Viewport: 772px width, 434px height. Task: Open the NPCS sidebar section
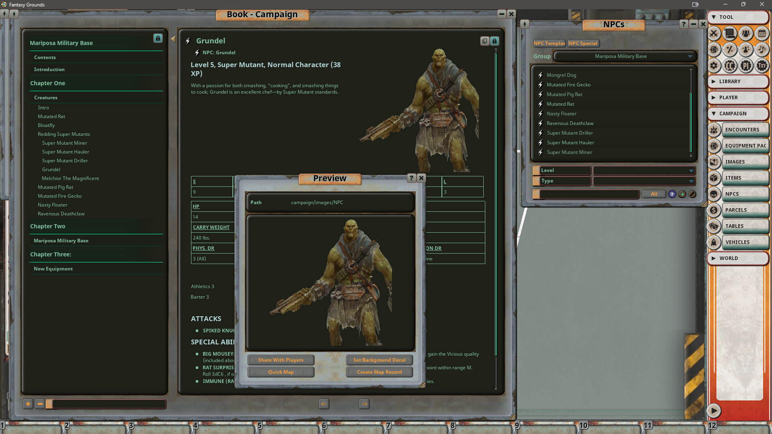[745, 194]
